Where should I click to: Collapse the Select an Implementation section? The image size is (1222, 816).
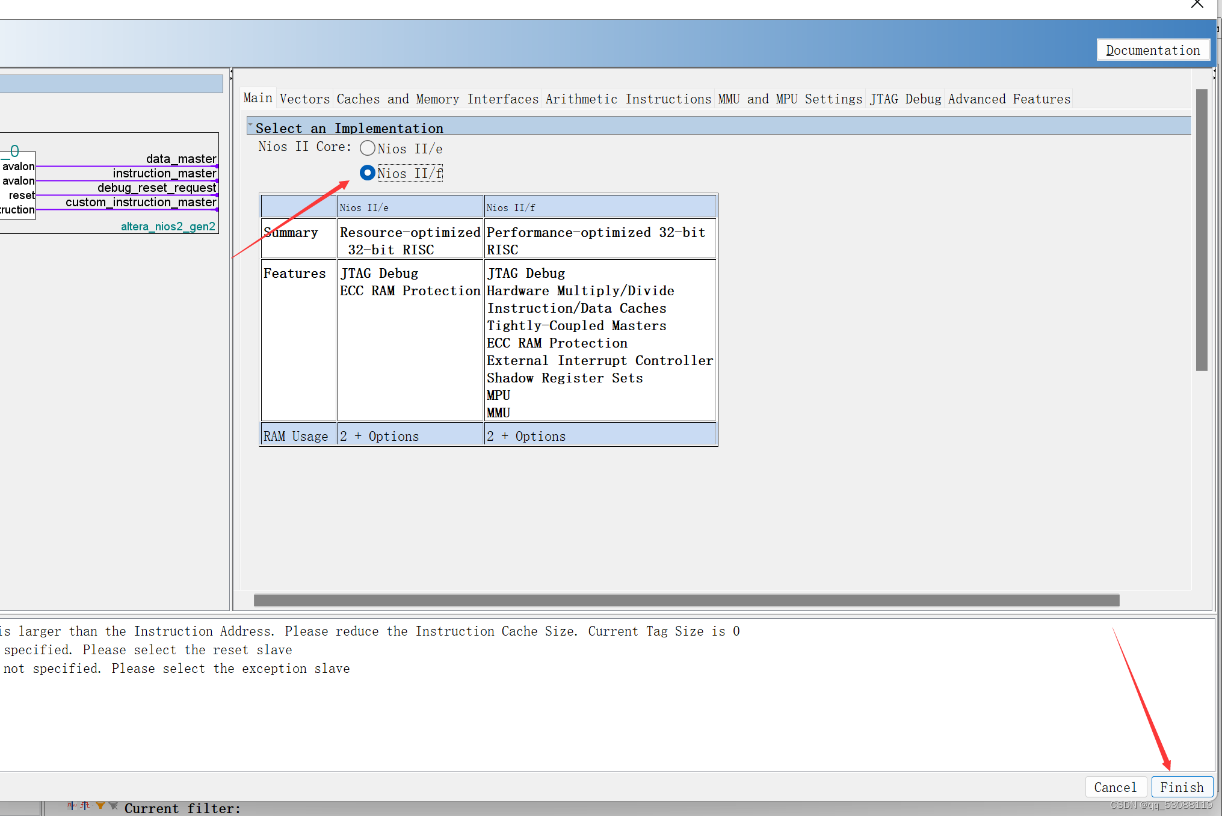pyautogui.click(x=250, y=126)
